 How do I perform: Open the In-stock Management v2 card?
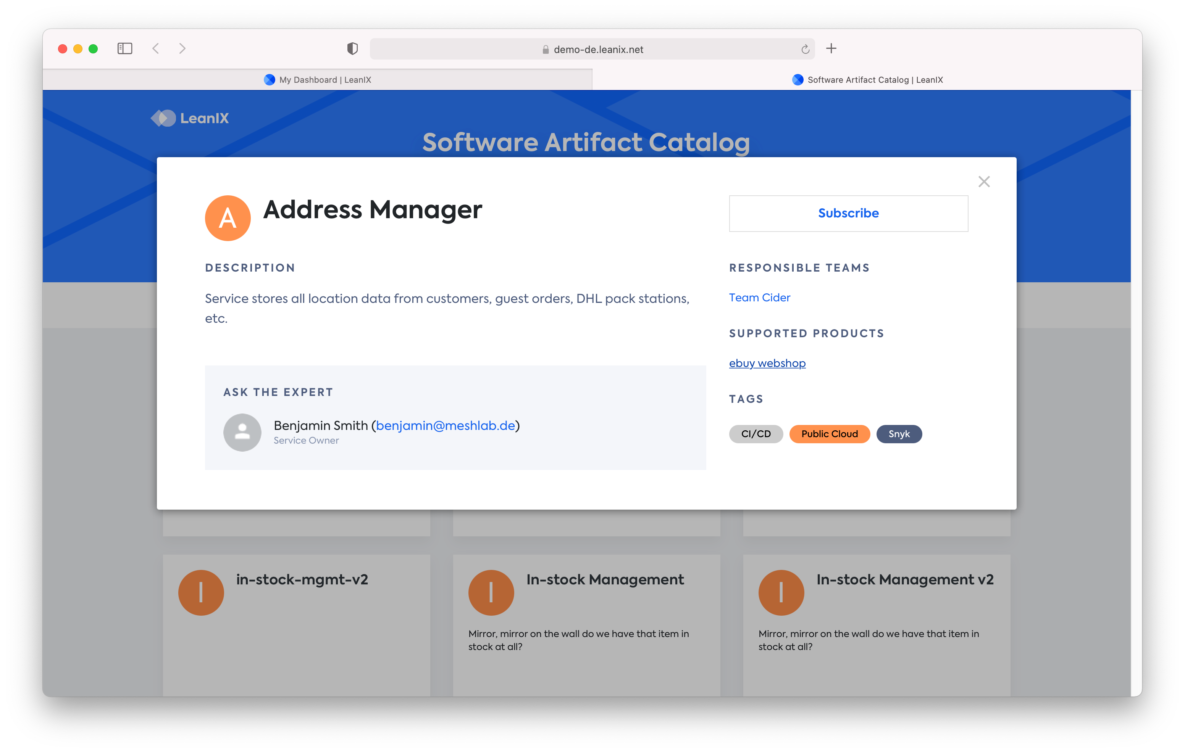877,625
